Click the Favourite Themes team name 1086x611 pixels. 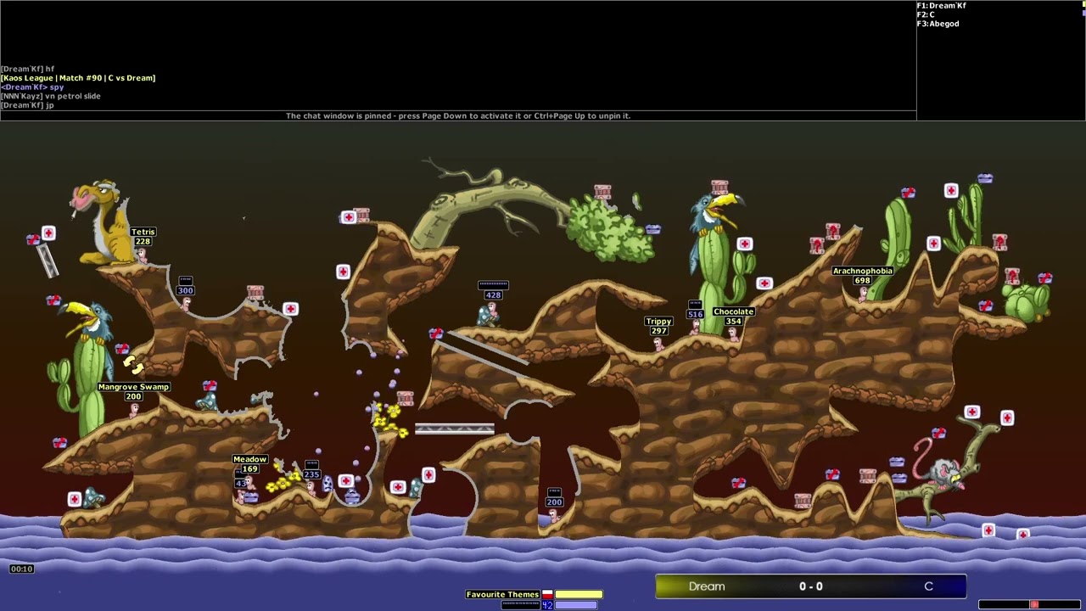point(502,595)
